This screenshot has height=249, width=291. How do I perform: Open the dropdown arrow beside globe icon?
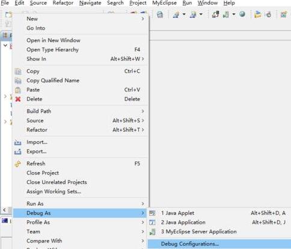[x=234, y=14]
